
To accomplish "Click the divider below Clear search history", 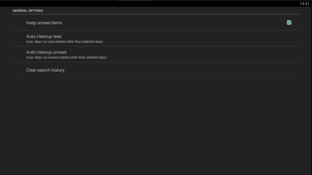I will 154,78.
